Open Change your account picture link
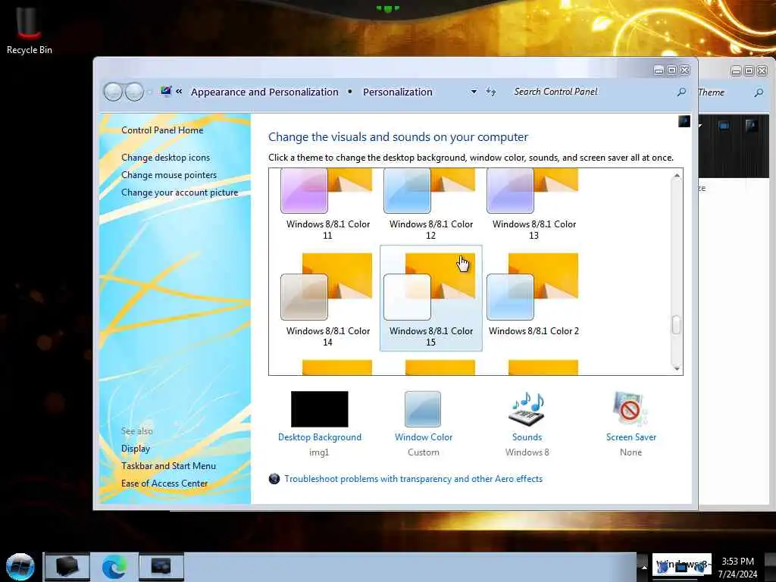This screenshot has height=582, width=776. (180, 192)
